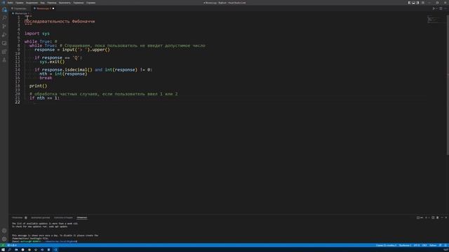Close the bottom panel
Screen dimensions: 449x252
tap(446, 218)
